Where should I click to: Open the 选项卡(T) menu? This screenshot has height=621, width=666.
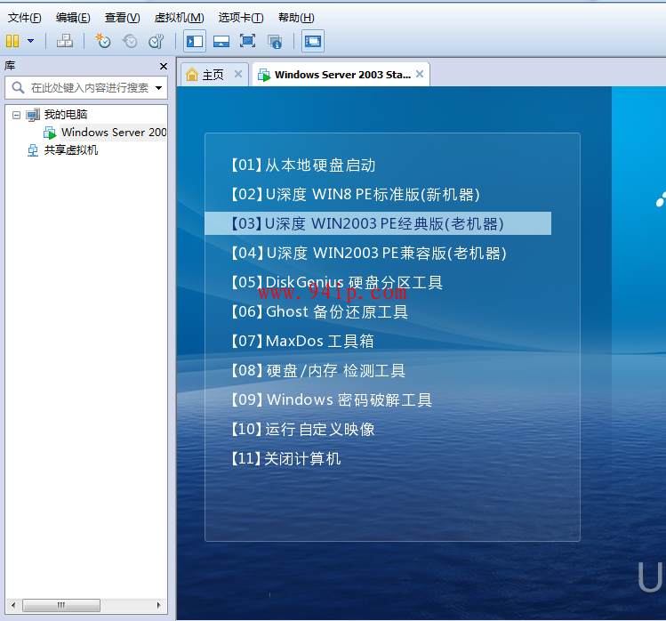241,18
